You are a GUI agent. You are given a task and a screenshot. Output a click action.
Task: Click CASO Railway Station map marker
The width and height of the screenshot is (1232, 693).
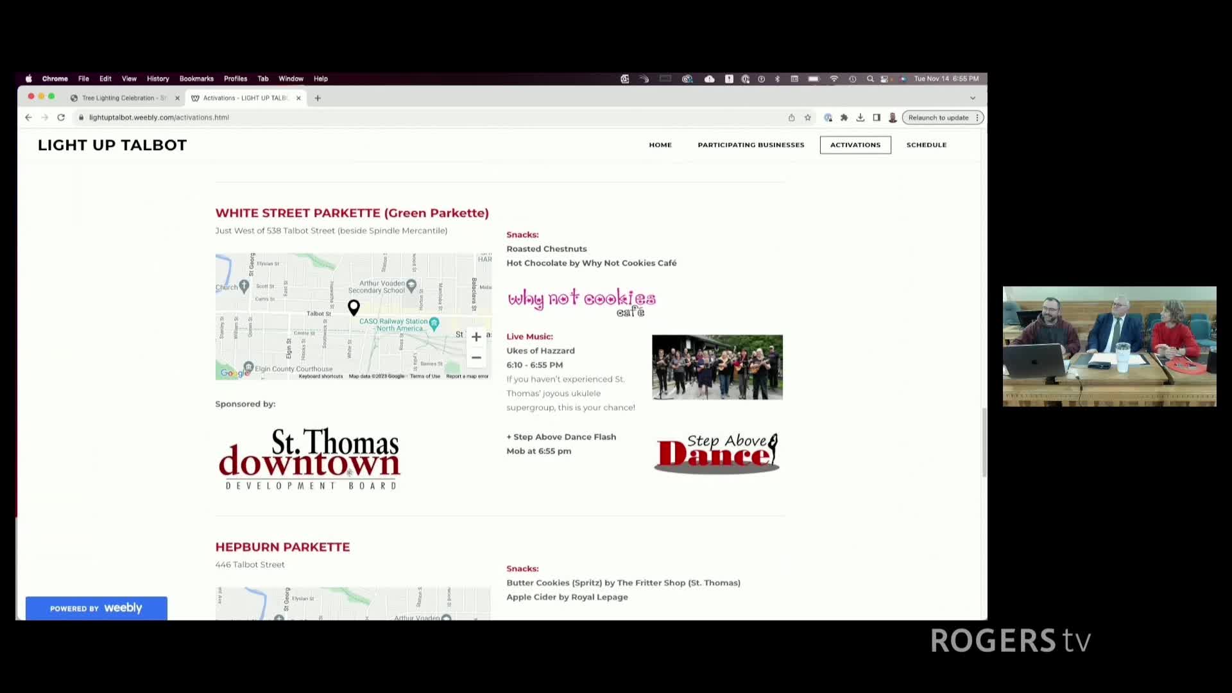[x=434, y=323]
